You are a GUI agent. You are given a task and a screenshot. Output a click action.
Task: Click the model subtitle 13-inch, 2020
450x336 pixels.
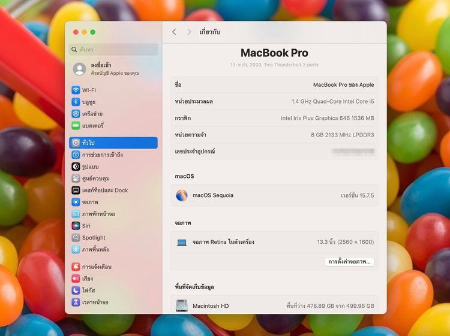[274, 65]
